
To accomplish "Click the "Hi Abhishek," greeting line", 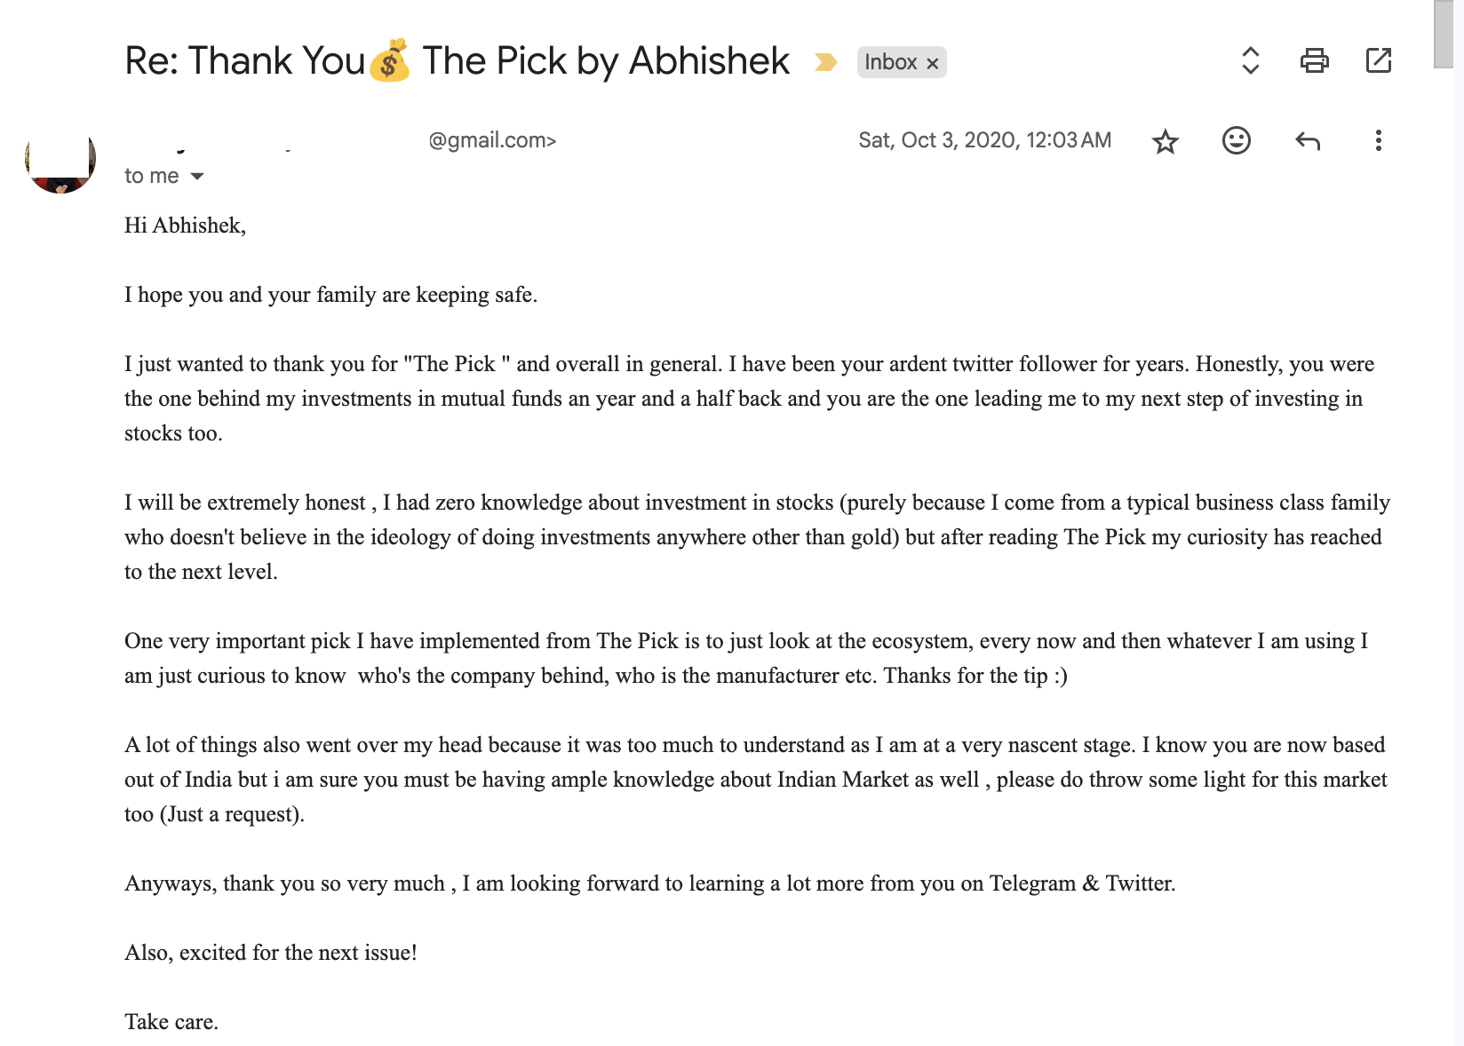I will 185,226.
